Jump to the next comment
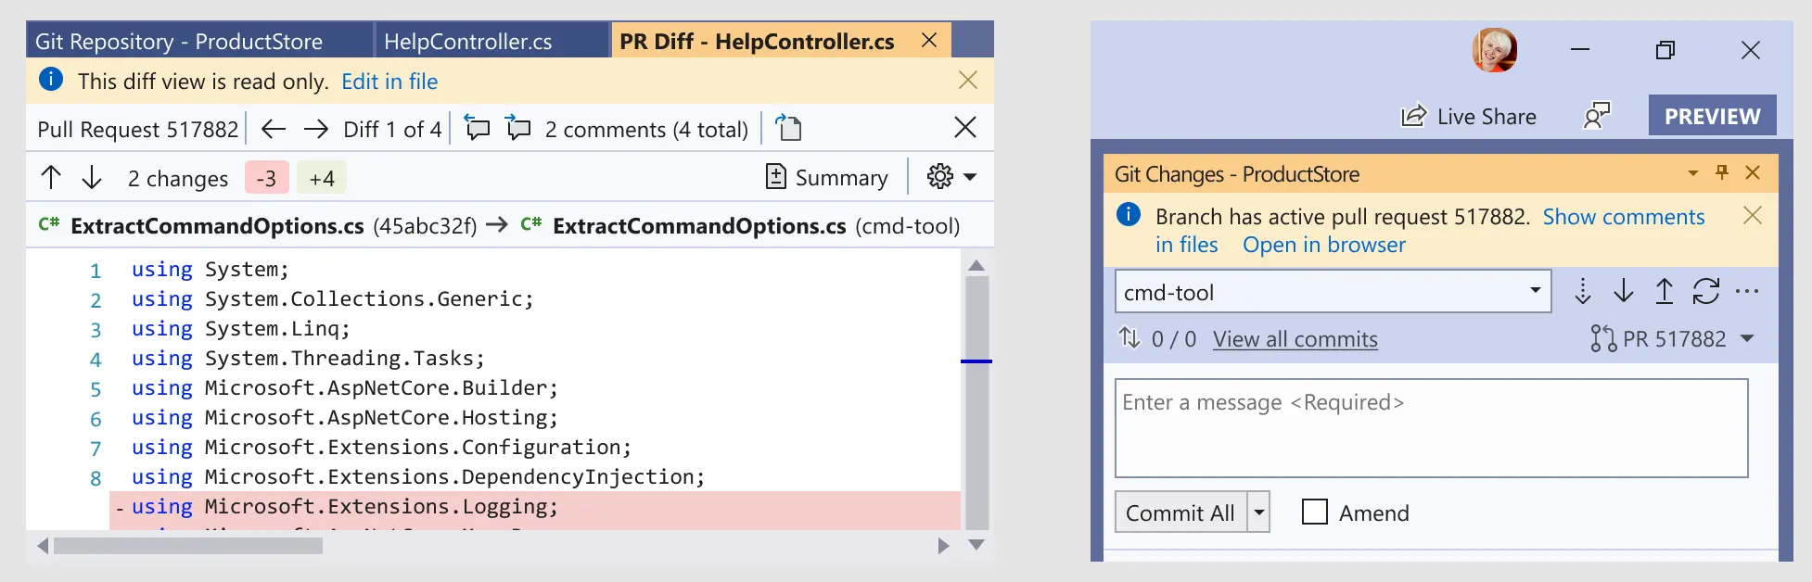Image resolution: width=1812 pixels, height=582 pixels. [517, 128]
